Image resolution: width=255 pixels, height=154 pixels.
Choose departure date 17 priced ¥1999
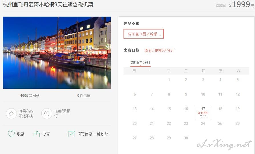pos(203,113)
